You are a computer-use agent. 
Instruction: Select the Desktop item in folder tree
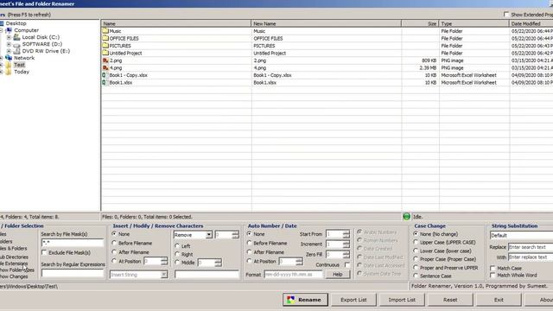[x=16, y=23]
